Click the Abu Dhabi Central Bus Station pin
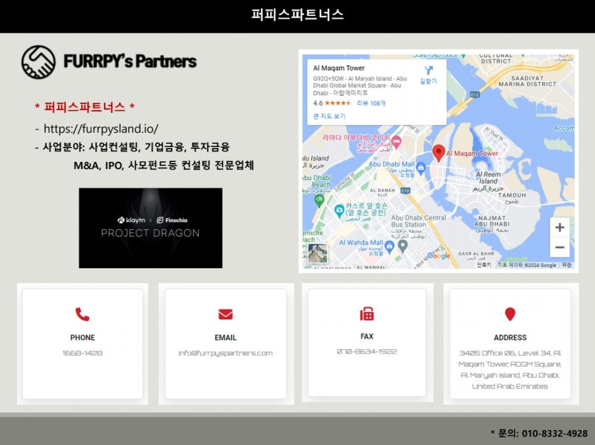The height and width of the screenshot is (445, 595). 403,246
